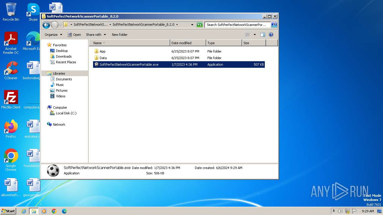Open SoftPerfectNetworkScannerPortable.exe soccer ball file
Screen dimensions: 383x215
point(129,64)
